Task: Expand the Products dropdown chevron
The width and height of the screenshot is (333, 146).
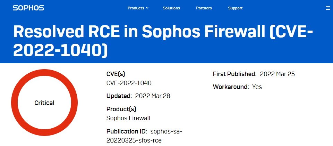Action: (147, 8)
